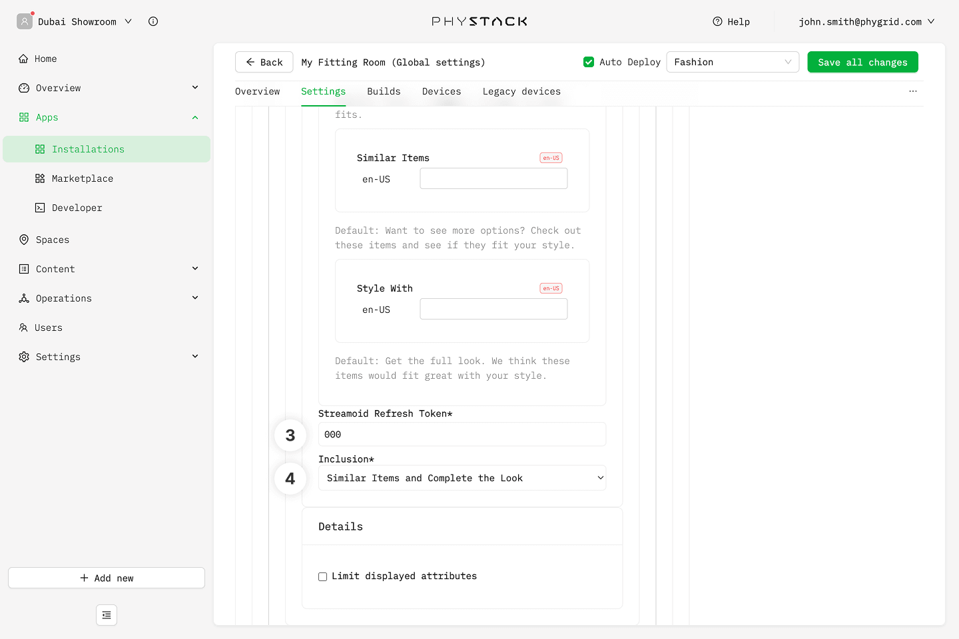Click the Overview gauge icon
Screen dimensions: 959x639
[24, 88]
